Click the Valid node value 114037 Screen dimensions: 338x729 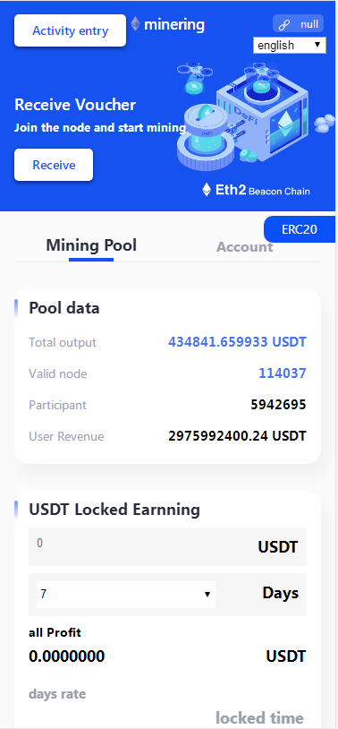tap(283, 373)
